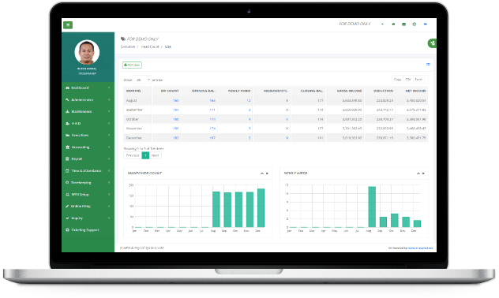Click the Executive breadcrumb link
499x298 pixels.
(x=128, y=47)
